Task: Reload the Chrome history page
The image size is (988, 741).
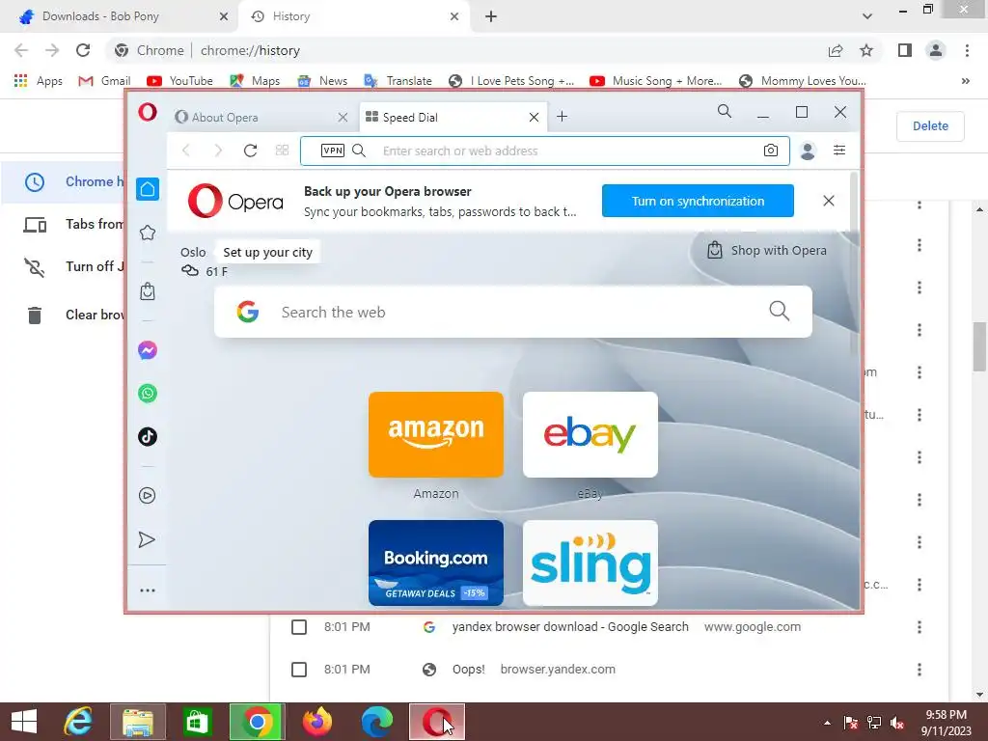Action: pos(83,50)
